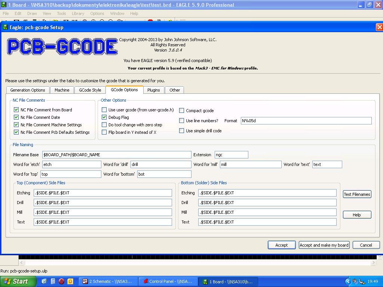Click the horizontal scrollbar right arrow
The image size is (383, 287).
pos(374,263)
